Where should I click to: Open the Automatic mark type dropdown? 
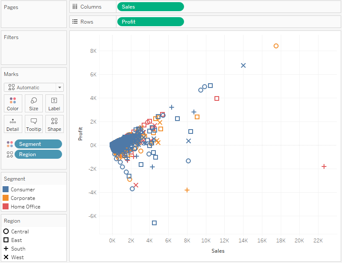[34, 88]
